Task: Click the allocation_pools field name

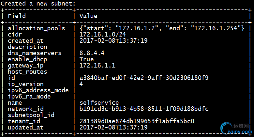Action: click(36, 28)
